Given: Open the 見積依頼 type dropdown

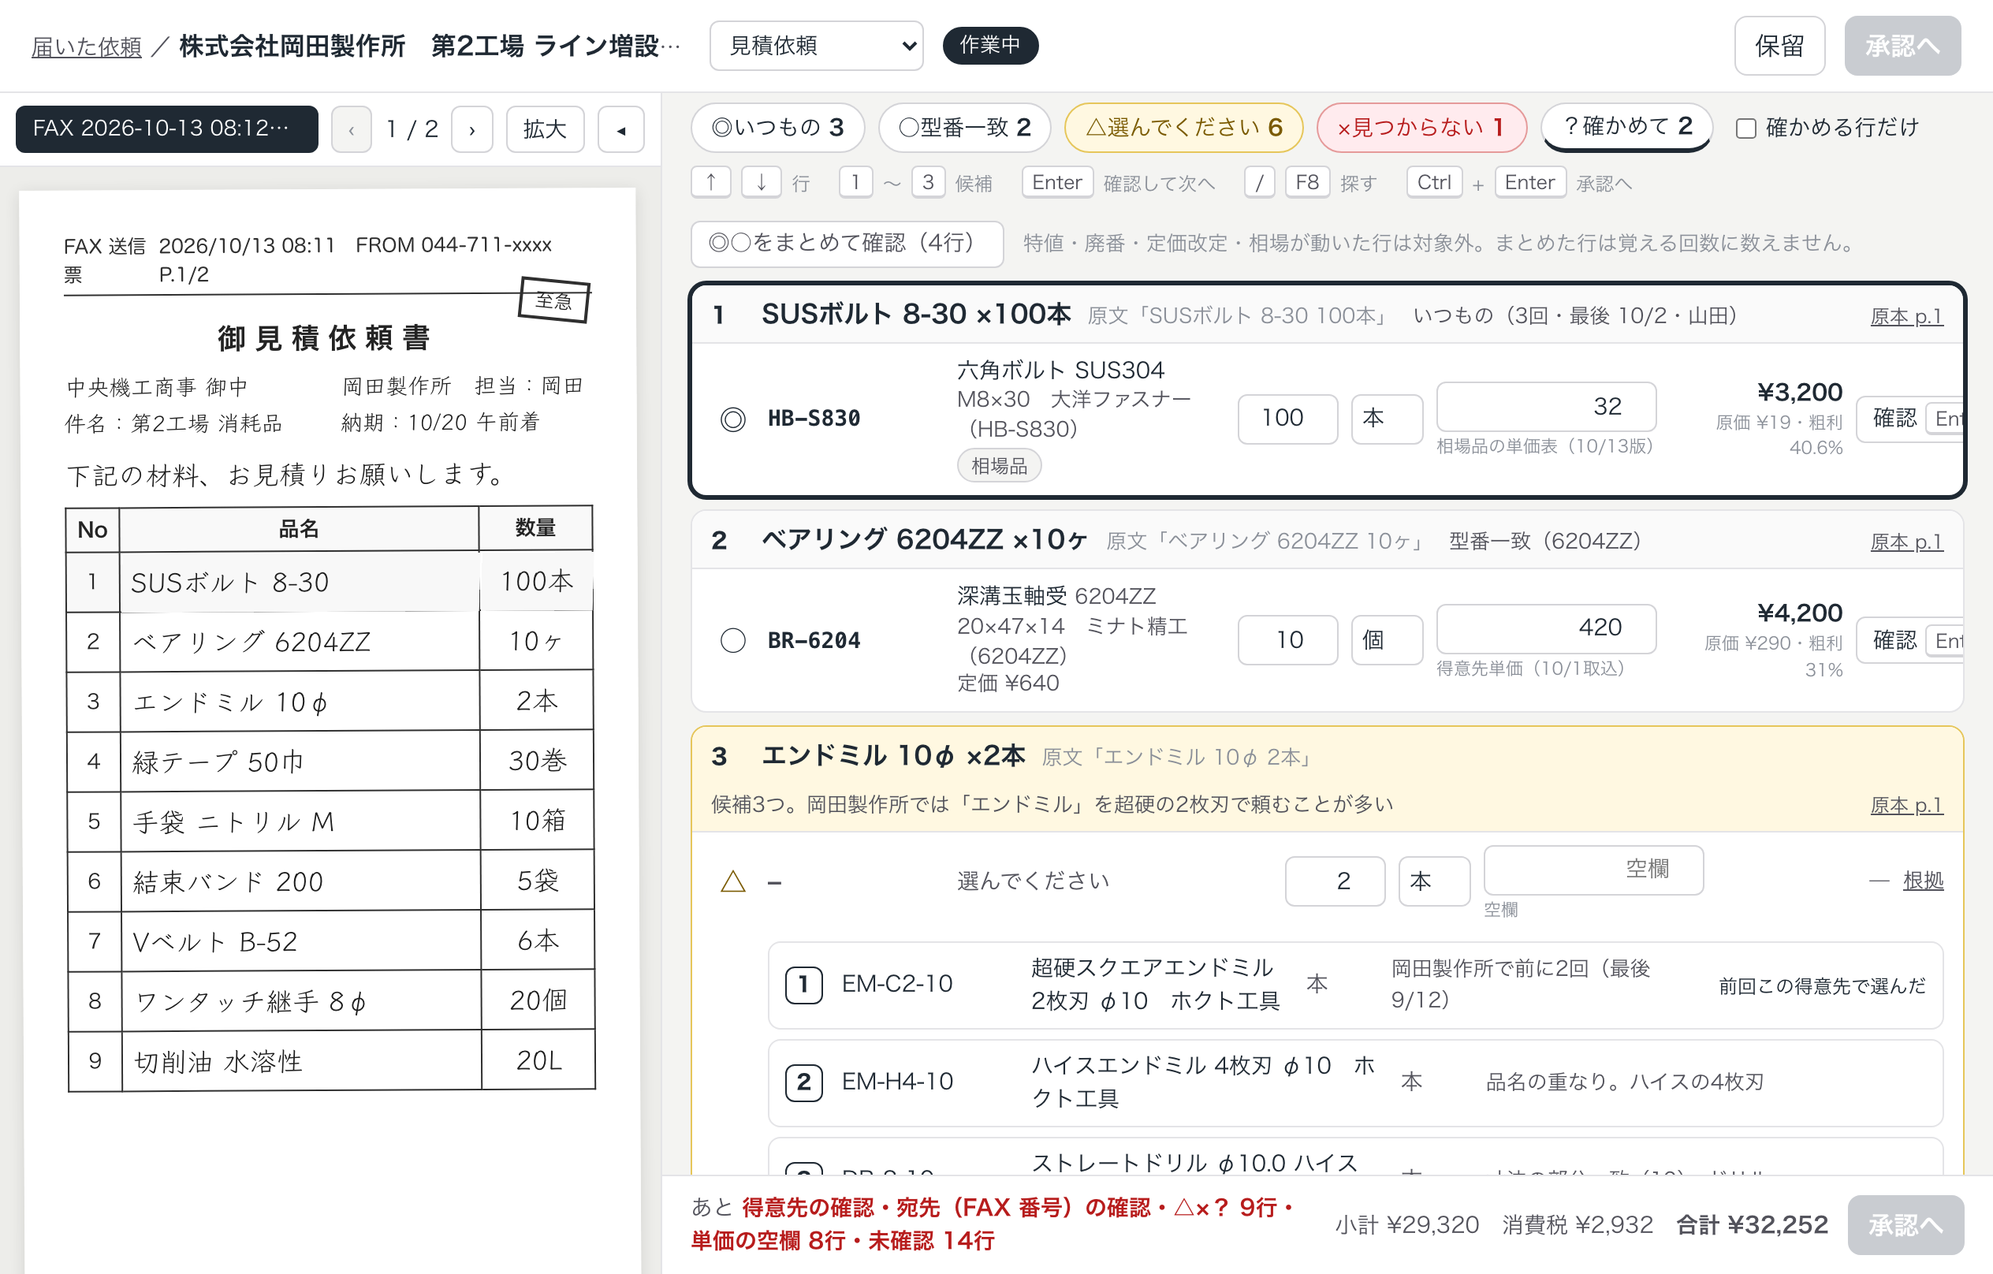Looking at the screenshot, I should [816, 46].
